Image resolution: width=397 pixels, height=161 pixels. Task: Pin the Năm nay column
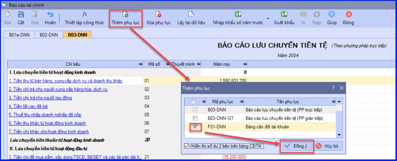245,64
